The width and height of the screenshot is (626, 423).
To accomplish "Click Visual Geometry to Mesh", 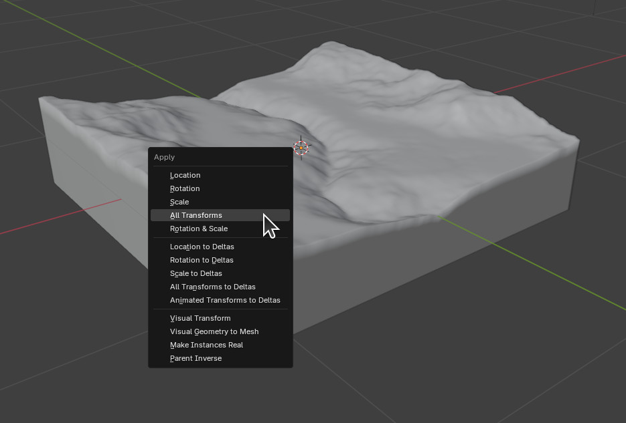I will pyautogui.click(x=214, y=331).
